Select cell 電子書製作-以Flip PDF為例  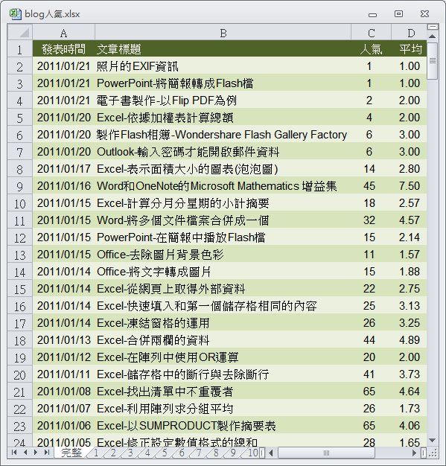(223, 100)
